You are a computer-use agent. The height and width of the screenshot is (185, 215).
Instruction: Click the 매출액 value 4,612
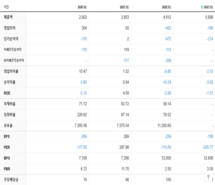(167, 17)
